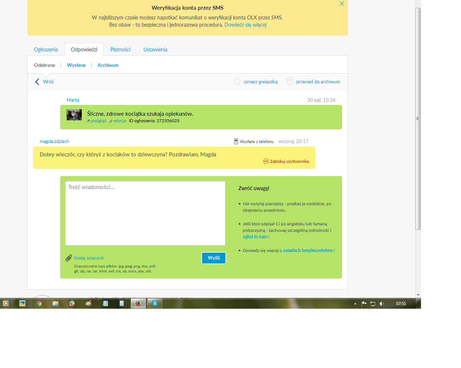Open the Archiwum messages folder
The height and width of the screenshot is (368, 461).
click(x=108, y=65)
